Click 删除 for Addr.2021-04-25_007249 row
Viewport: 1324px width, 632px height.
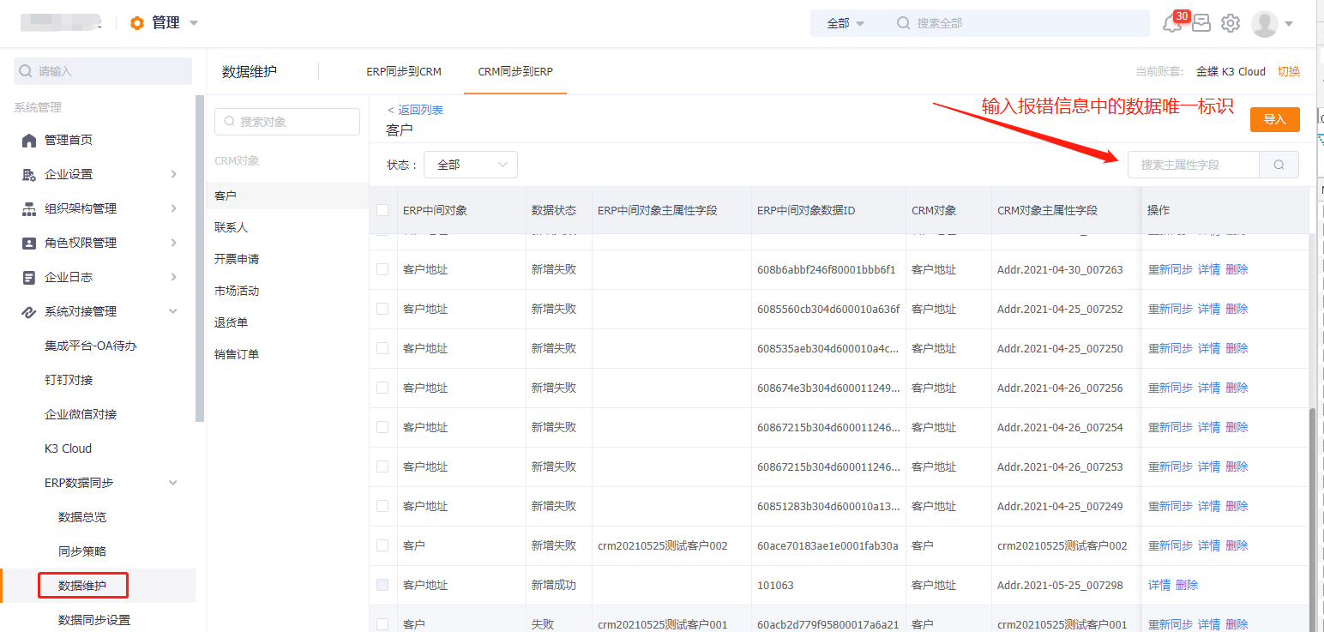coord(1237,506)
